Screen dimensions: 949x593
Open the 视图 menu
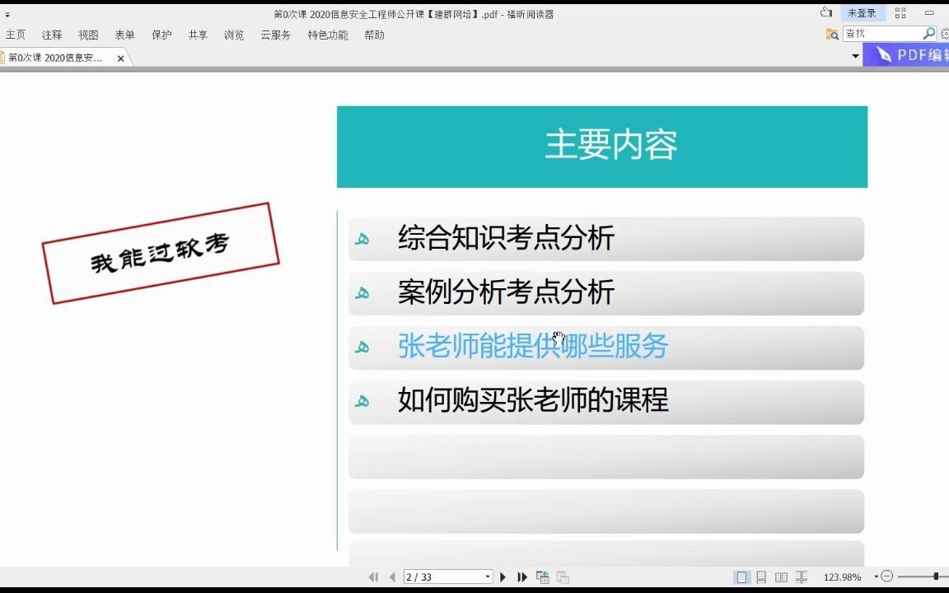coord(87,35)
